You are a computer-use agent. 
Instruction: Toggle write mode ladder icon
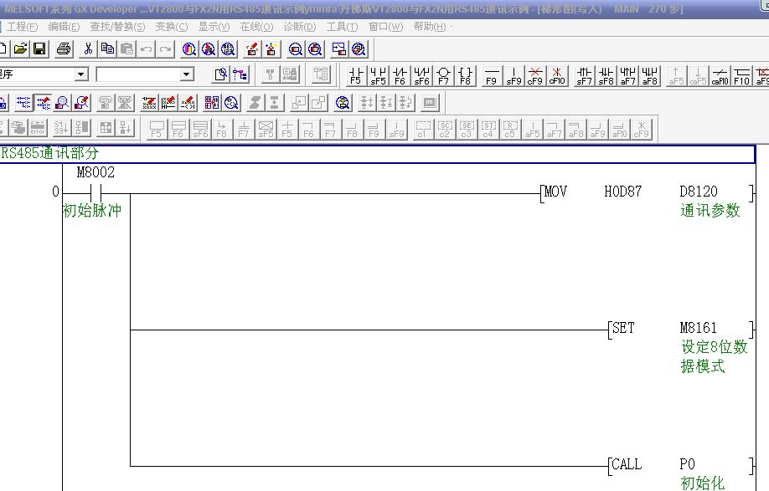[x=42, y=103]
